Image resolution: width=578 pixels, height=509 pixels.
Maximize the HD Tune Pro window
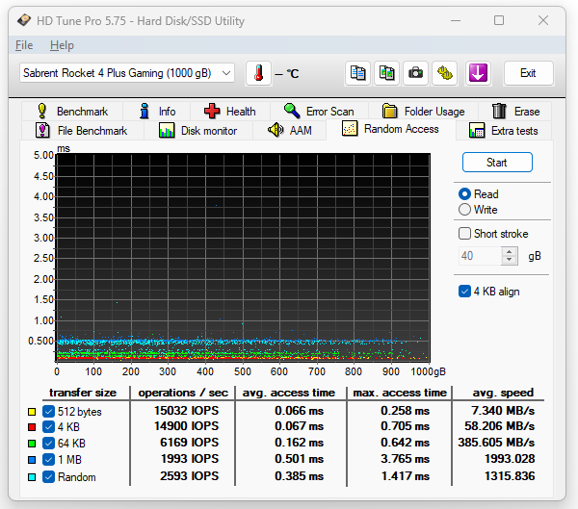[499, 20]
